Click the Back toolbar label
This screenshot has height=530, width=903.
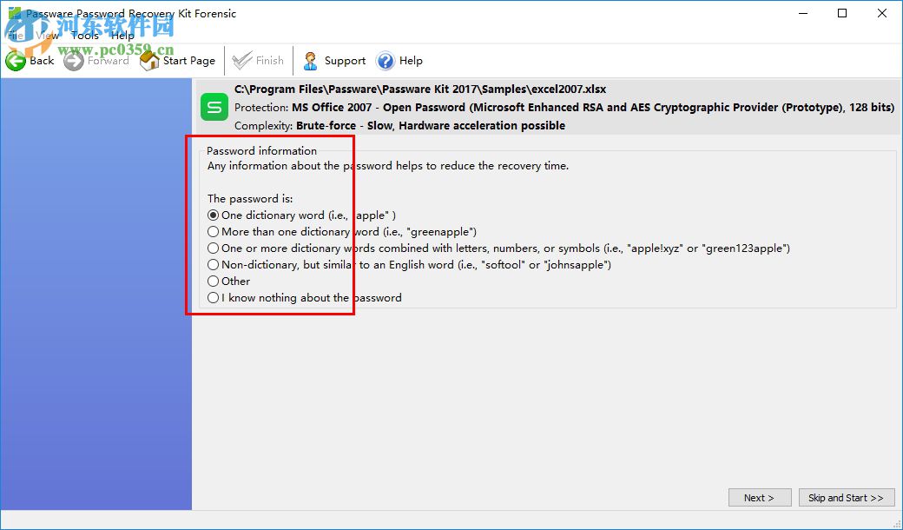point(42,61)
